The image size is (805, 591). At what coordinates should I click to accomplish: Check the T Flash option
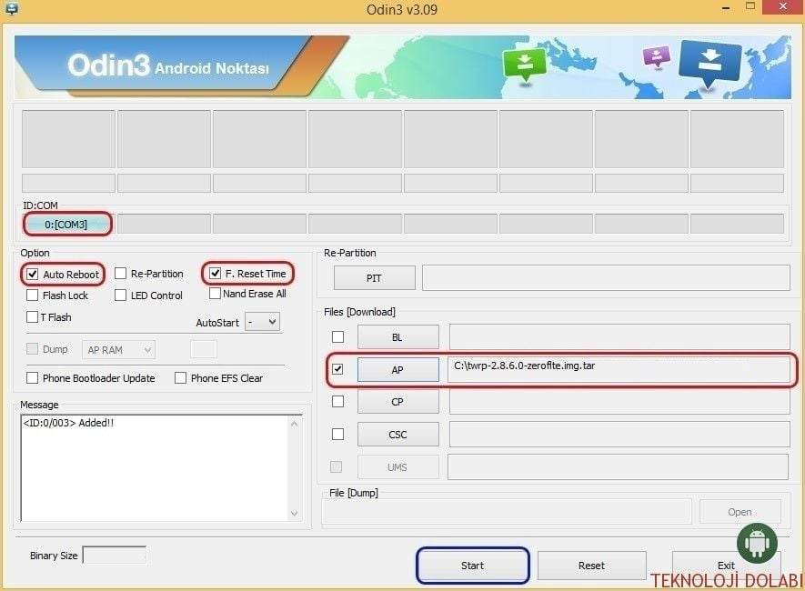point(33,316)
